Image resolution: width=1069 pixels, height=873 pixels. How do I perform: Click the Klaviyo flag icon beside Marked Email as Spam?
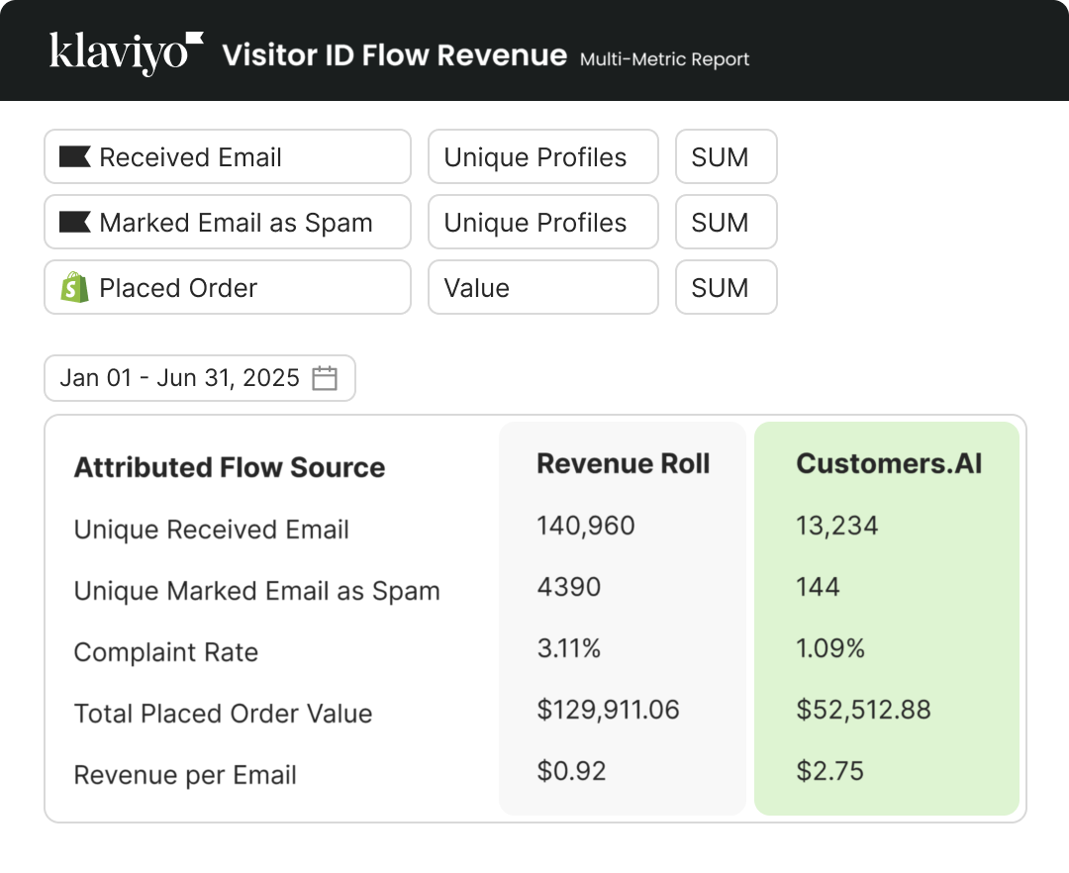point(75,222)
